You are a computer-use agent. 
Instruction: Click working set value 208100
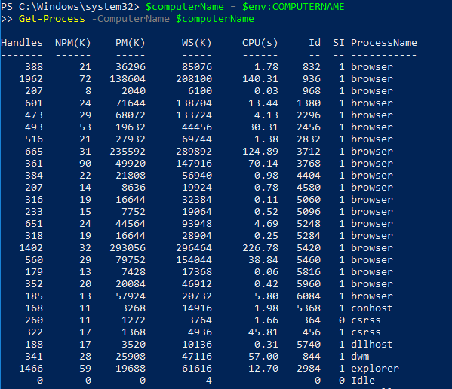194,79
